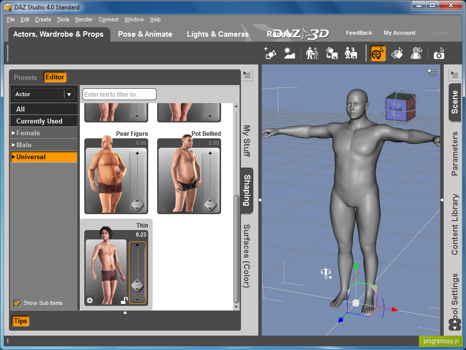This screenshot has height=350, width=466.
Task: Switch to Presets mode
Action: point(25,77)
